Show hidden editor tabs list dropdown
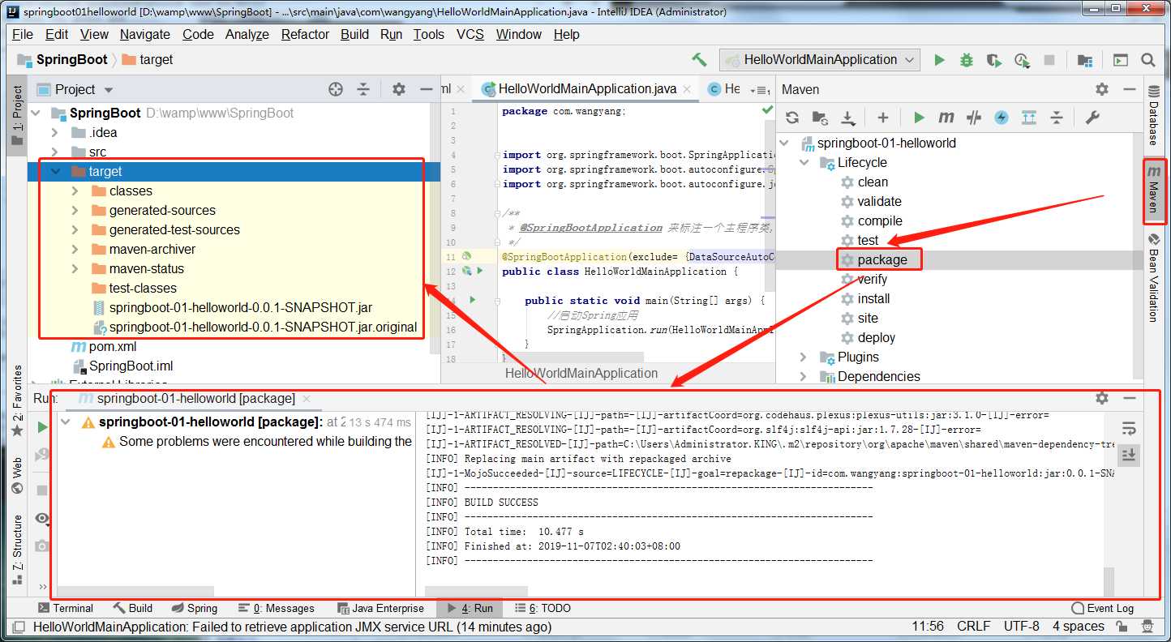The height and width of the screenshot is (642, 1171). coord(758,89)
